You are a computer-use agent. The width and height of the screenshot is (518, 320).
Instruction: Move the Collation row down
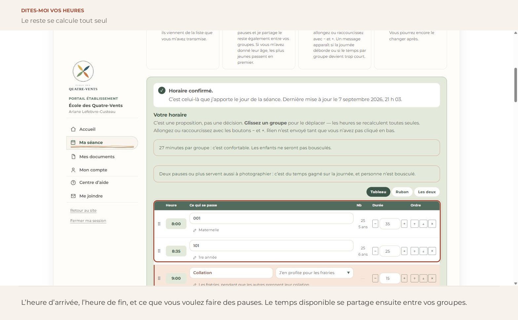coord(423,278)
